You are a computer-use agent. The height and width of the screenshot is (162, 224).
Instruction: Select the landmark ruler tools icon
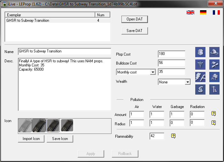point(214,89)
